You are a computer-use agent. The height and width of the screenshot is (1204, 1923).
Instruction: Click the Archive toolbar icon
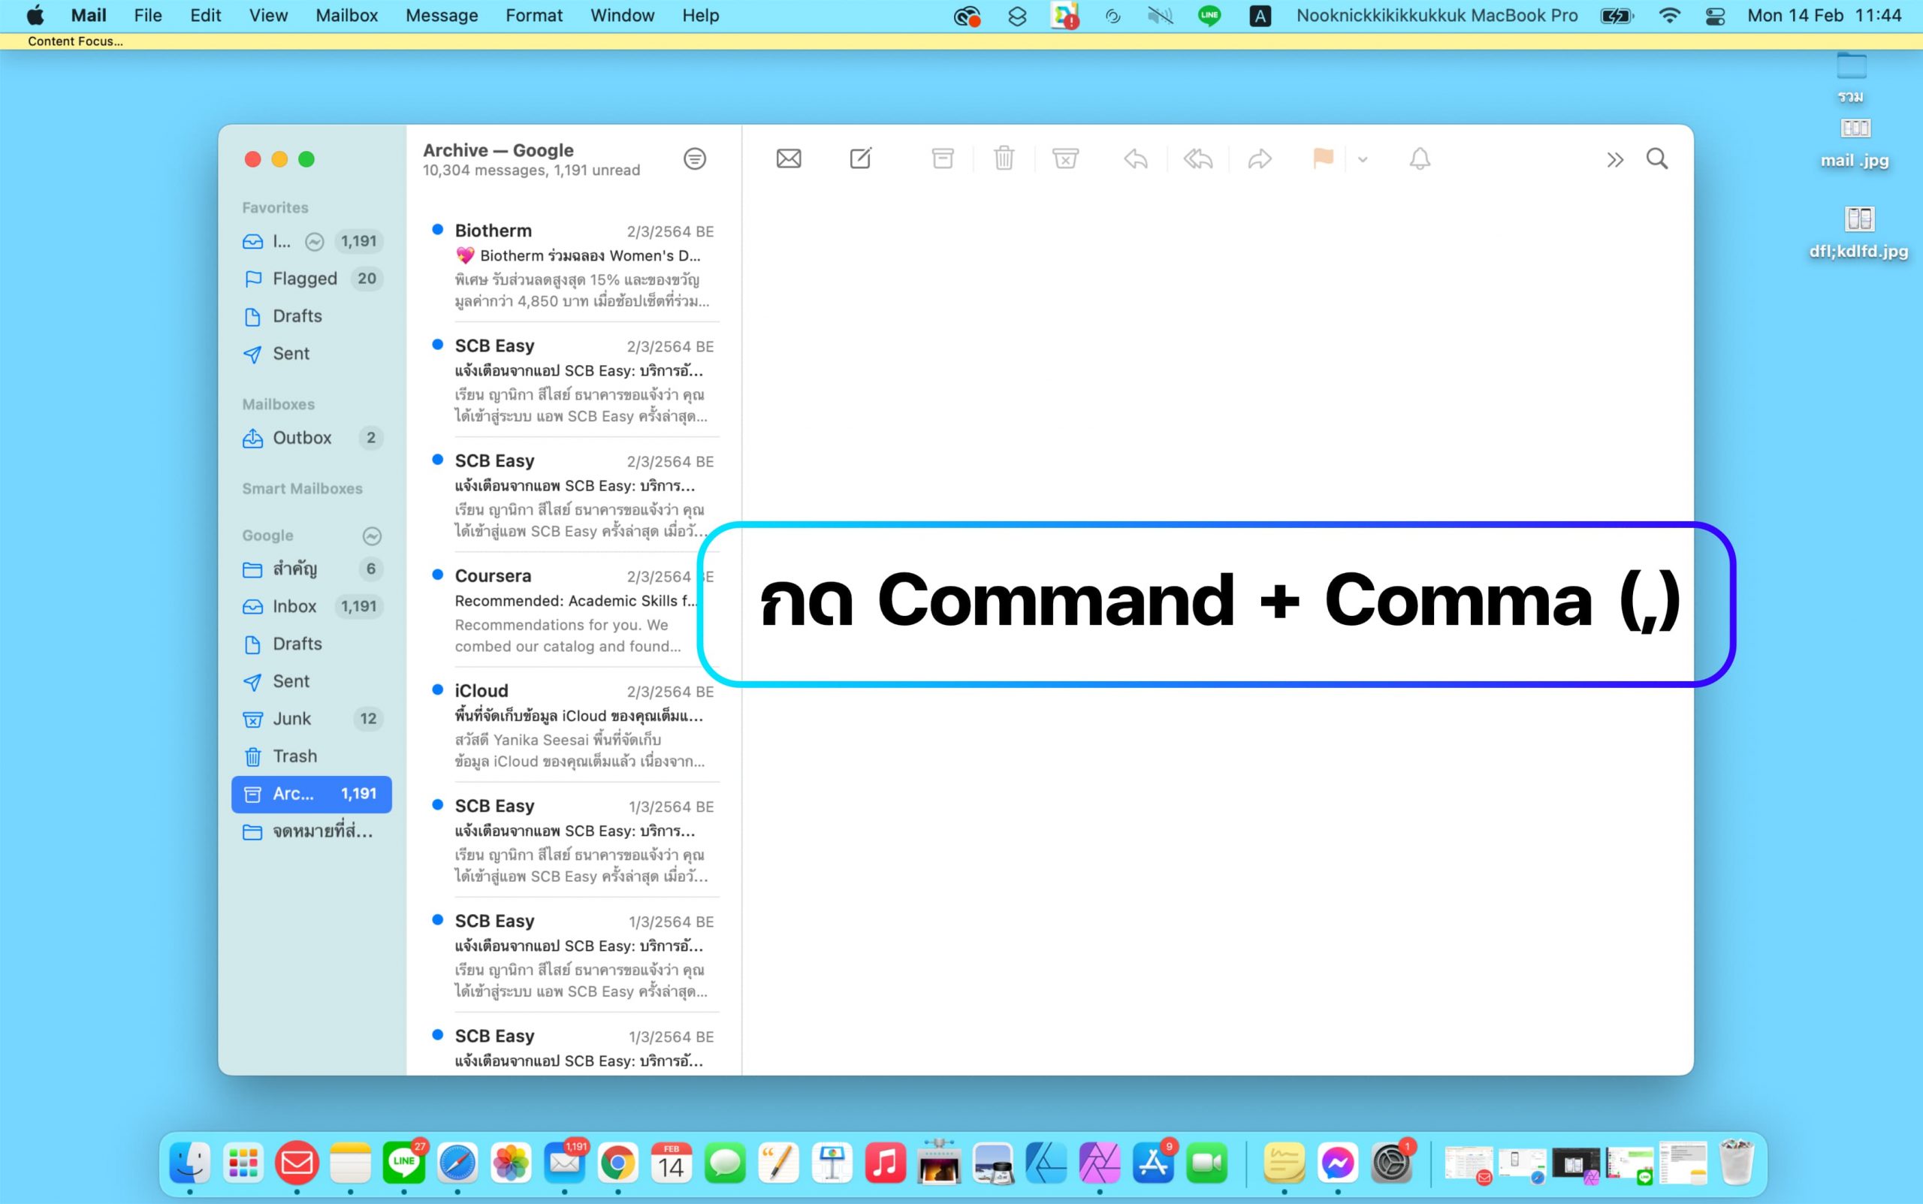point(942,158)
